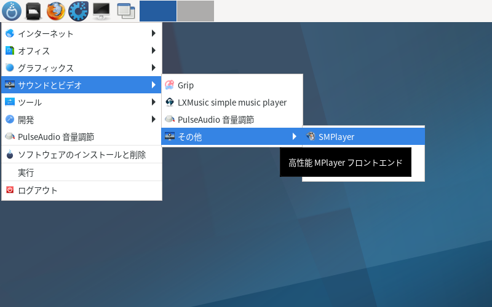Open the control center gear icon
This screenshot has height=307, width=492.
coord(78,11)
